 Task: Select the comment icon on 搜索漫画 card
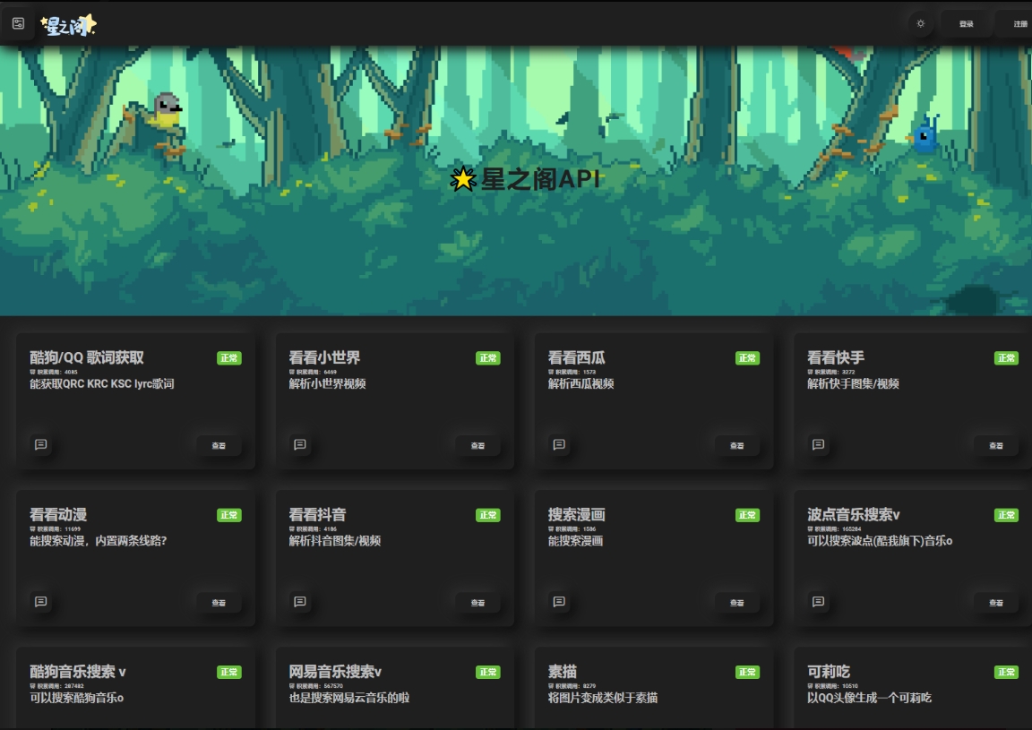pyautogui.click(x=559, y=601)
